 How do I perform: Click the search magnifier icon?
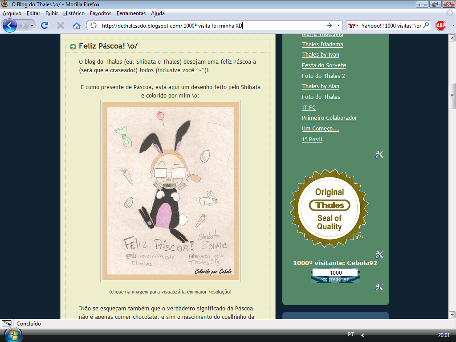tap(426, 26)
